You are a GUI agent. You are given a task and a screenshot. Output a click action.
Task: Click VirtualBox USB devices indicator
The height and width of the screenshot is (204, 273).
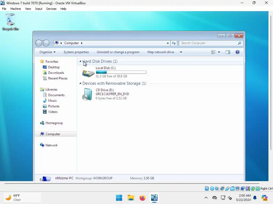tap(227, 189)
